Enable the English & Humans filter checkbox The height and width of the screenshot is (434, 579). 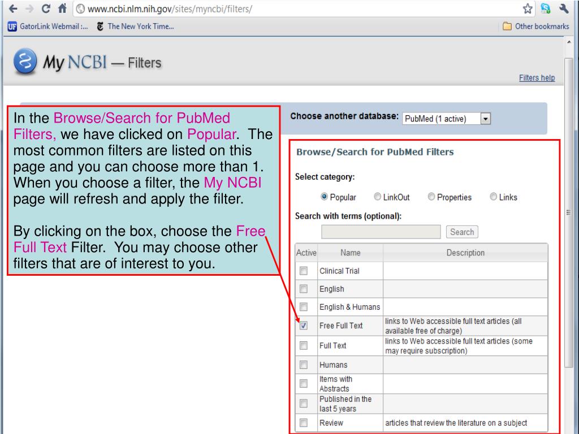(304, 307)
